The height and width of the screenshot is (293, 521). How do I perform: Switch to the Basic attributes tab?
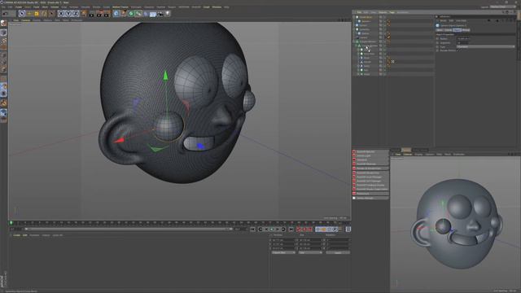point(440,30)
